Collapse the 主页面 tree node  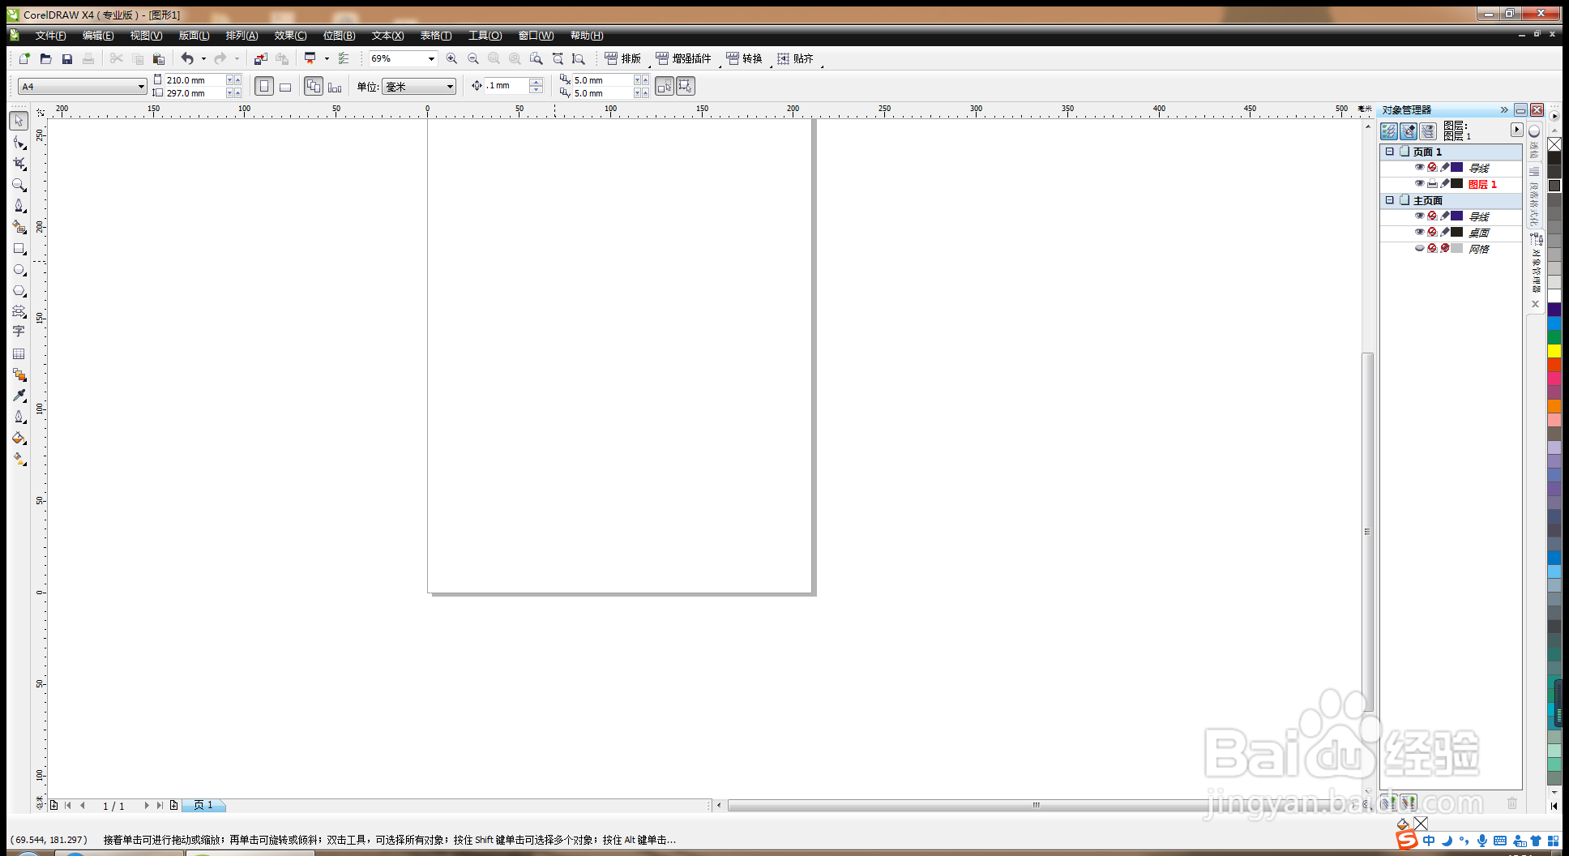1389,200
